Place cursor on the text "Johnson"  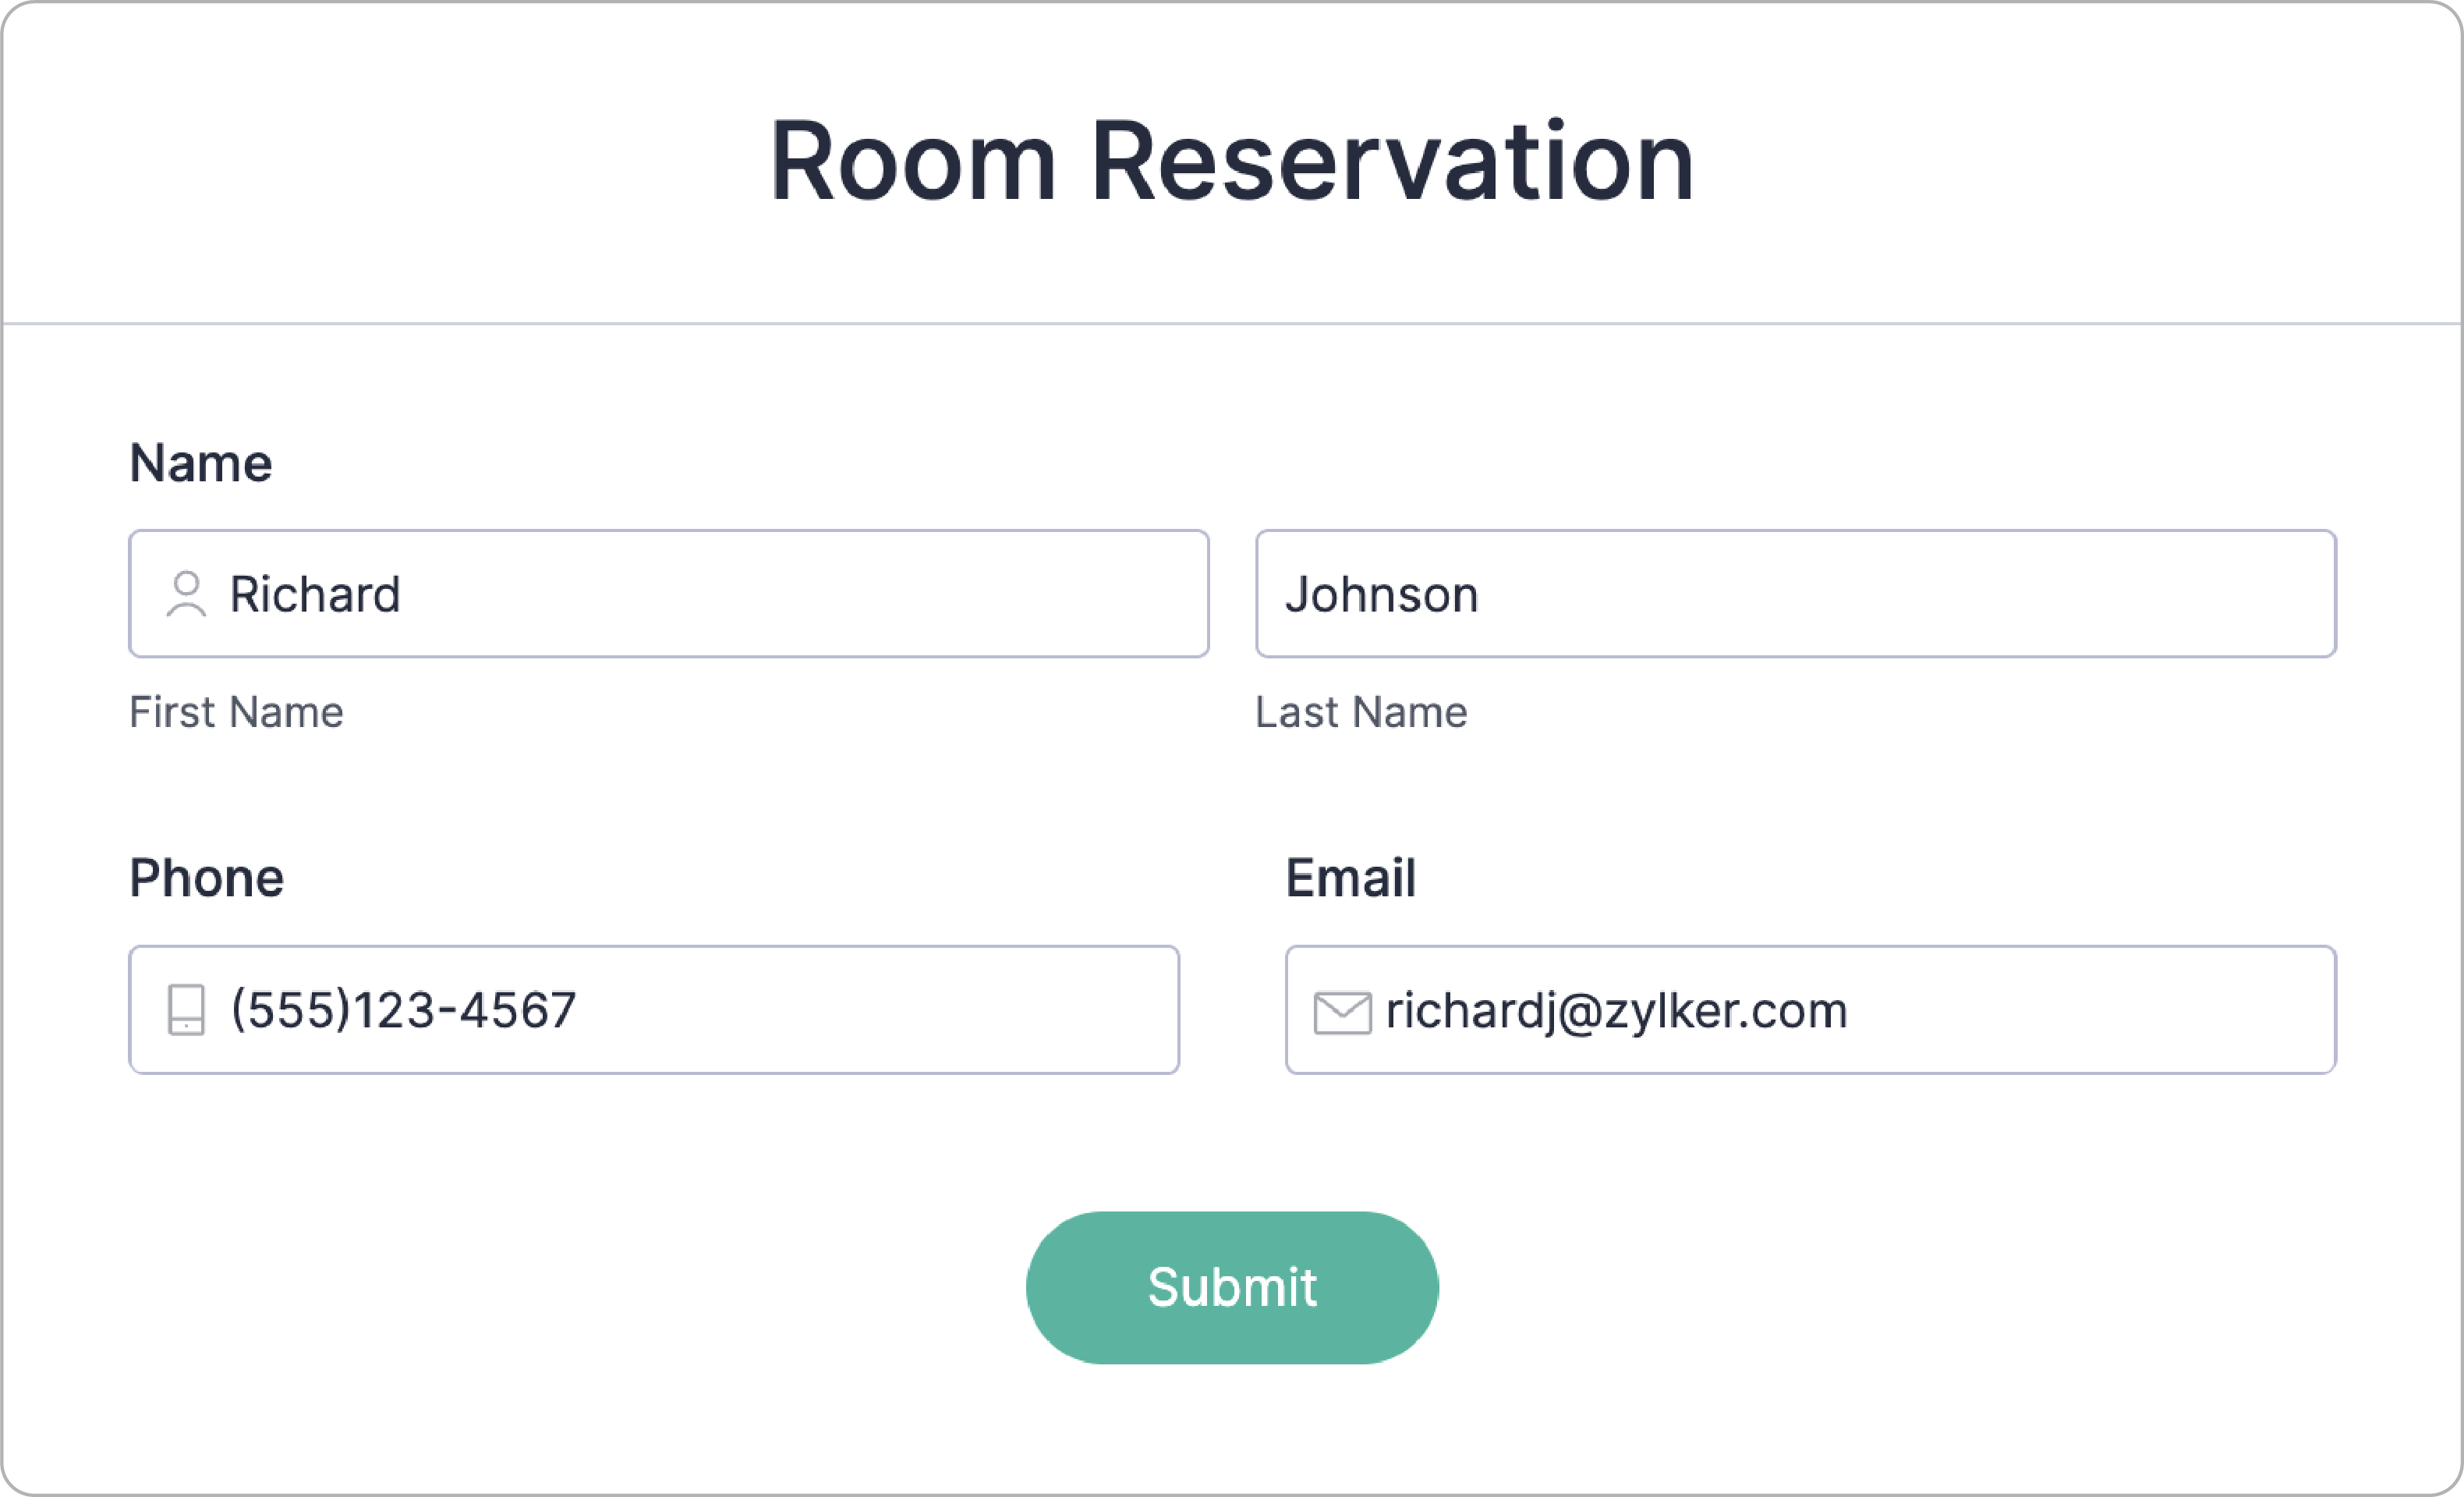(1382, 594)
